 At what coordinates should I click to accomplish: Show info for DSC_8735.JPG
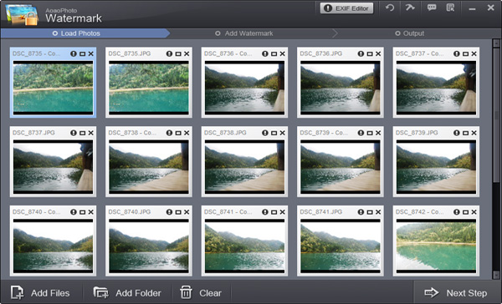[169, 53]
